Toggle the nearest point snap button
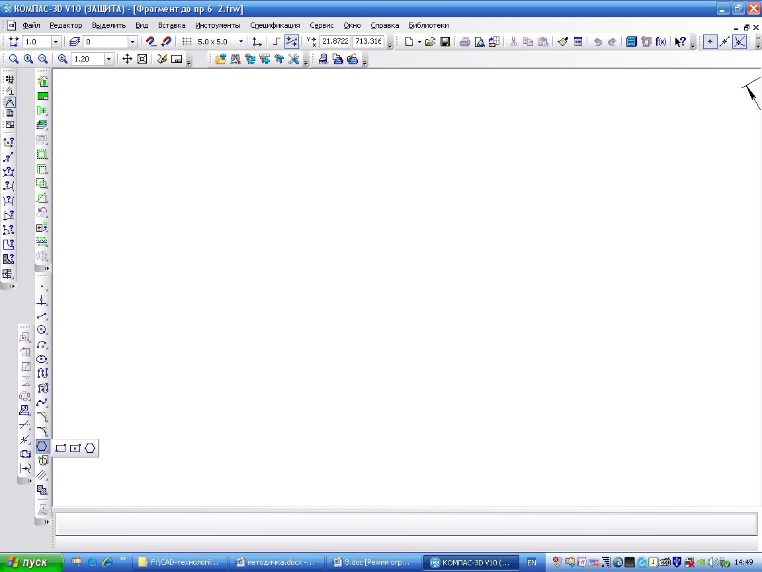This screenshot has width=762, height=572. pyautogui.click(x=710, y=42)
